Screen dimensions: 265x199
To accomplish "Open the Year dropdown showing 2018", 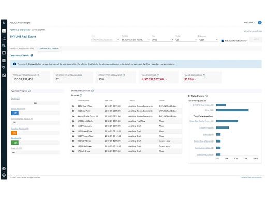I will pos(163,40).
